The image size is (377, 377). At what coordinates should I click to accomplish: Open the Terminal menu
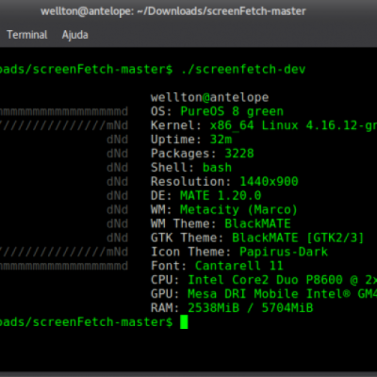tap(27, 35)
